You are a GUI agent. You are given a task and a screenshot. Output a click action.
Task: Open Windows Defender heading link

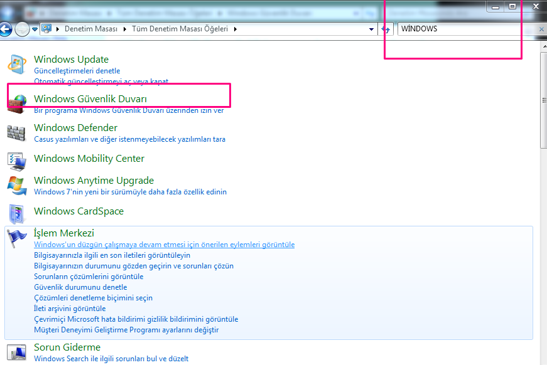pos(76,128)
